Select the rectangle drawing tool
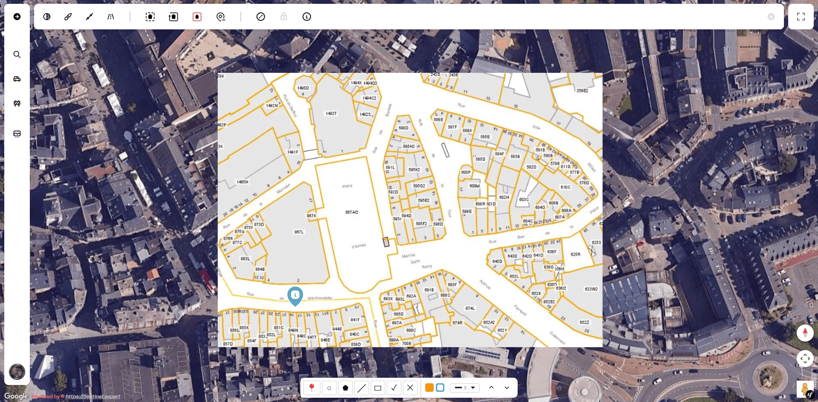Screen dimensions: 818x402 tap(378, 388)
